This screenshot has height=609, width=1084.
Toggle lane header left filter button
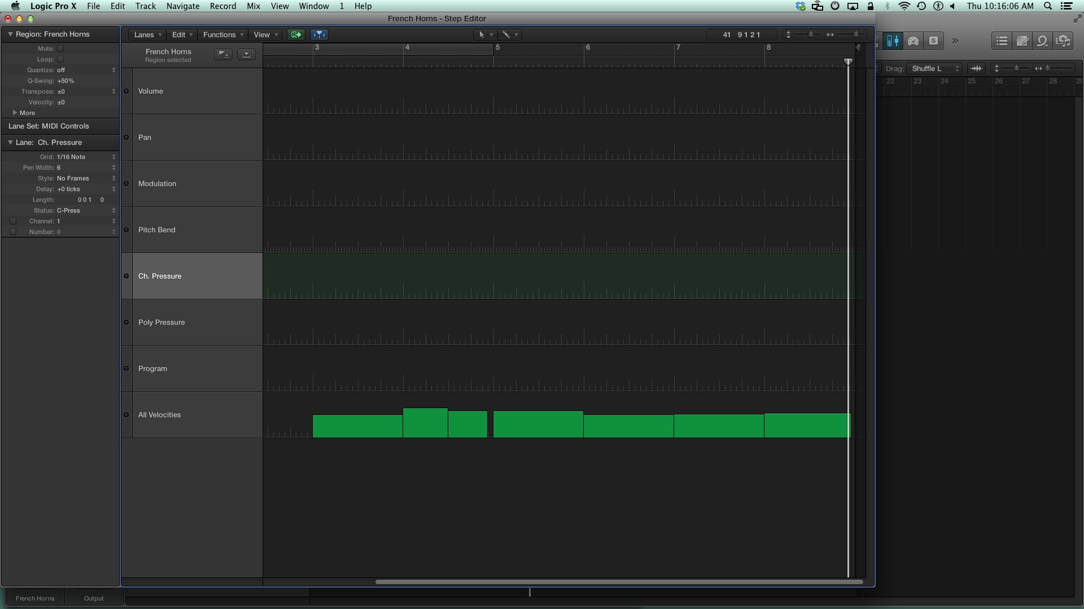click(x=223, y=54)
